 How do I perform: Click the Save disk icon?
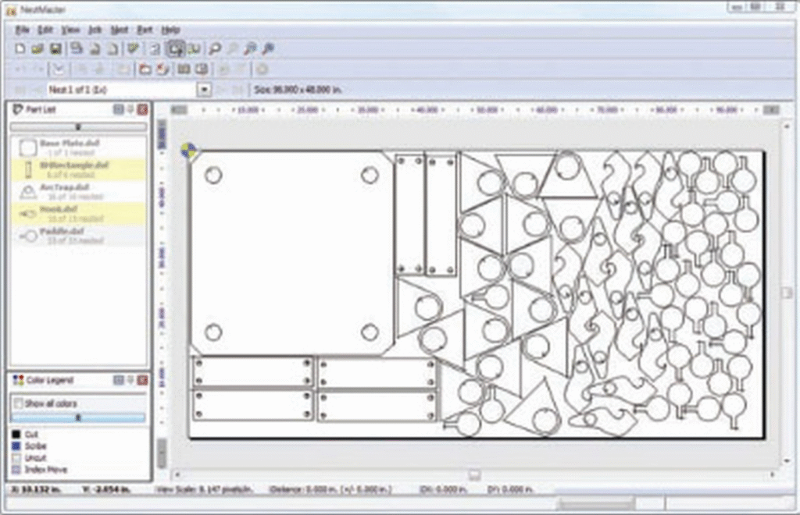[55, 48]
